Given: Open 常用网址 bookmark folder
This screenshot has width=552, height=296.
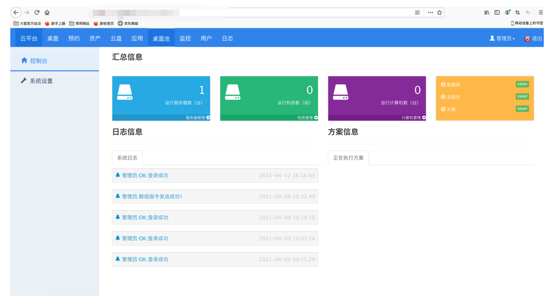Looking at the screenshot, I should (79, 24).
